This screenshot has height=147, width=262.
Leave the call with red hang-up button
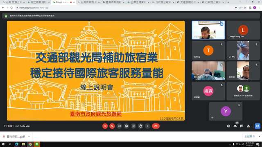coord(156,126)
